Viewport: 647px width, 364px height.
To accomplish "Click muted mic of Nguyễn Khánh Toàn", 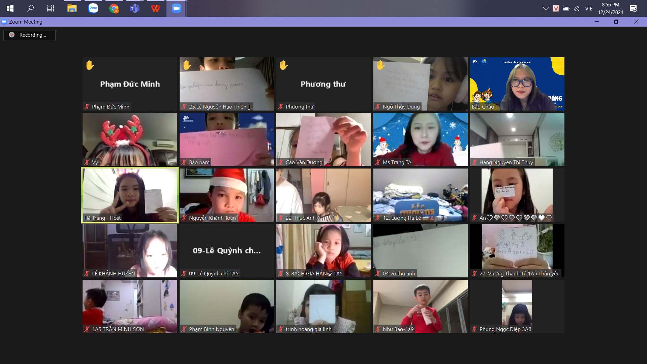I will pyautogui.click(x=184, y=218).
